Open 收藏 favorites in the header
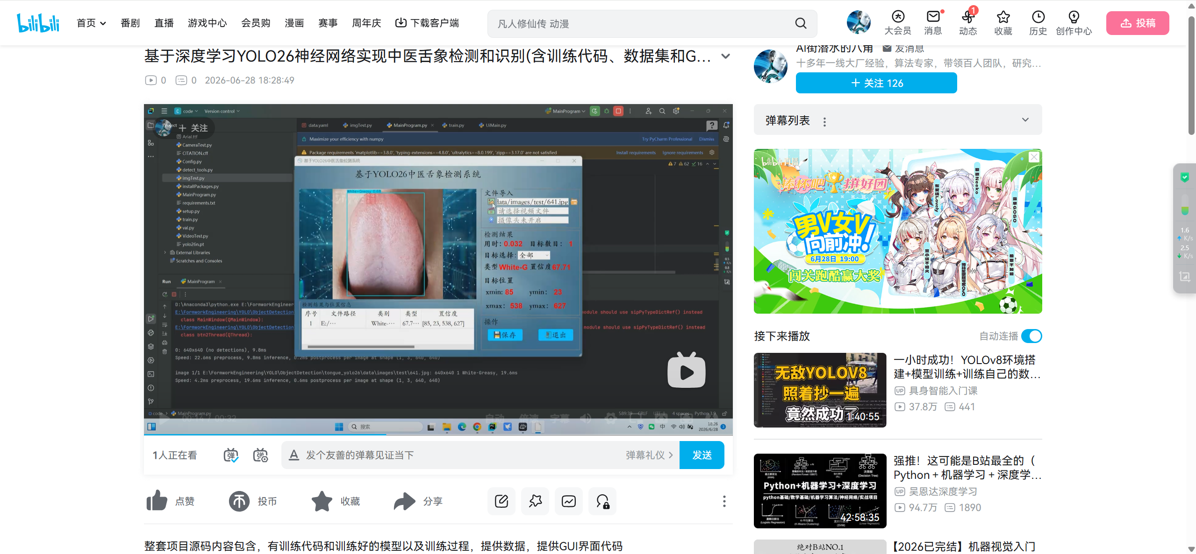 1003,23
